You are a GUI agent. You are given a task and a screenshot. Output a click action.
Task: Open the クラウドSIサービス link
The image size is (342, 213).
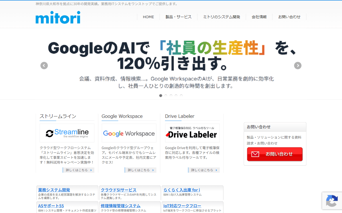point(119,190)
